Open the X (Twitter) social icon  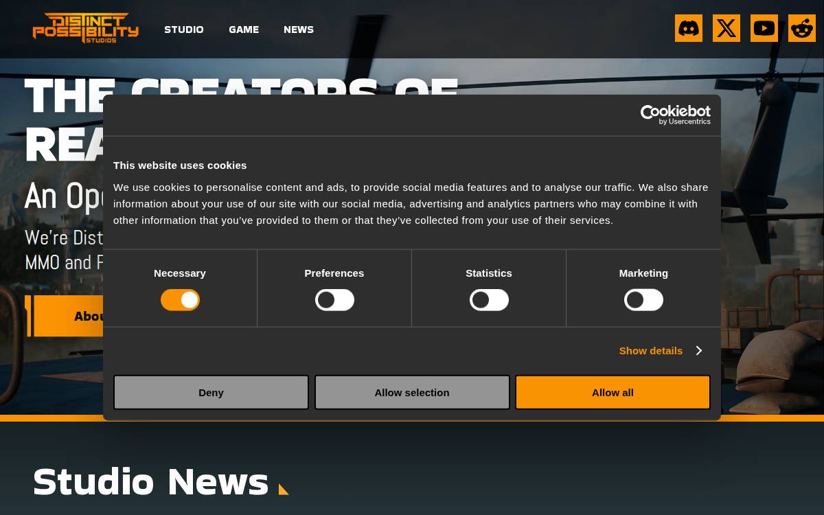[x=726, y=28]
